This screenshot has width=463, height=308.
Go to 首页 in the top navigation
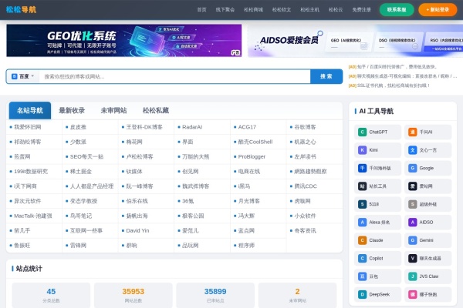pyautogui.click(x=201, y=10)
